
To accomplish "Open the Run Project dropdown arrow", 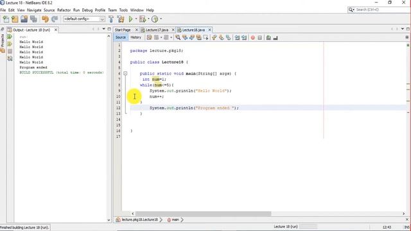I will click(136, 19).
